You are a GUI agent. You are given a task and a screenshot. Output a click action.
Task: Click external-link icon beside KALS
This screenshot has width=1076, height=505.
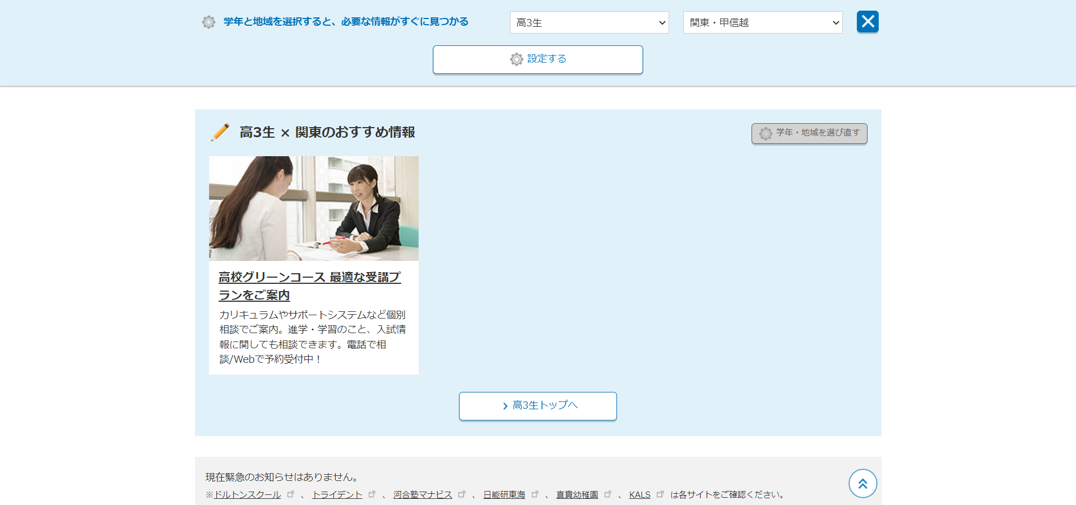[660, 494]
